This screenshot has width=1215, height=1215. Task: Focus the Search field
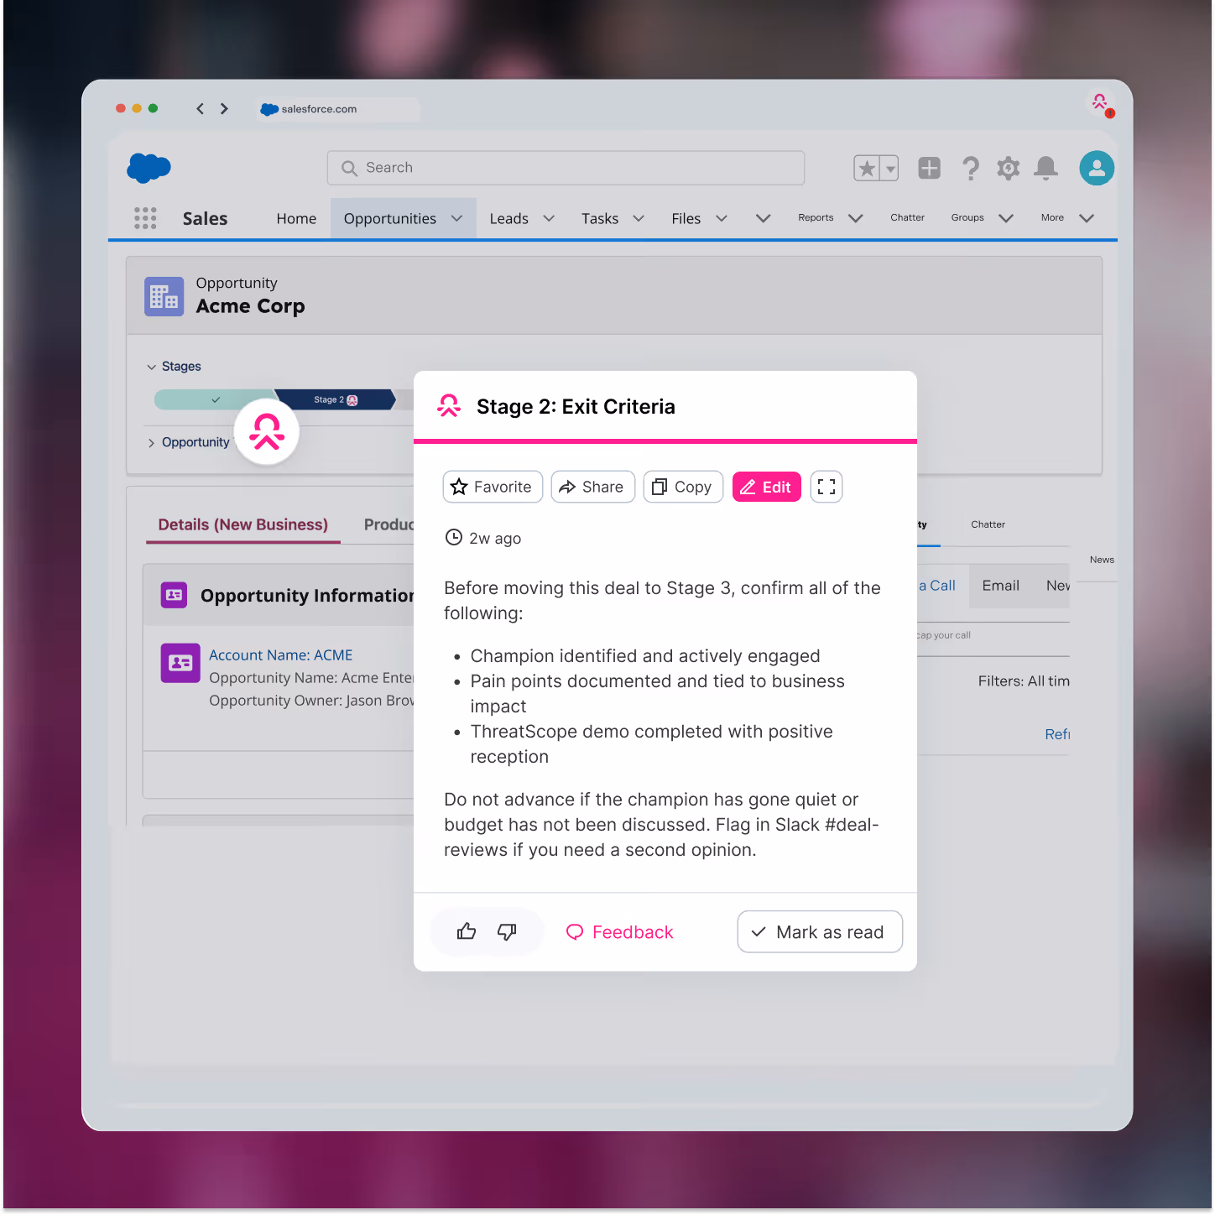(x=566, y=168)
